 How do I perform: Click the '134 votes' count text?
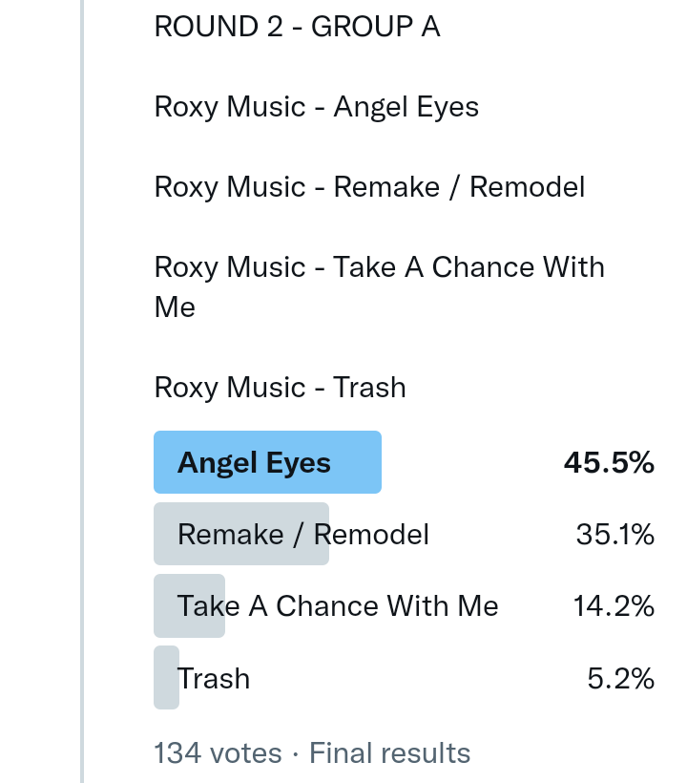click(218, 753)
